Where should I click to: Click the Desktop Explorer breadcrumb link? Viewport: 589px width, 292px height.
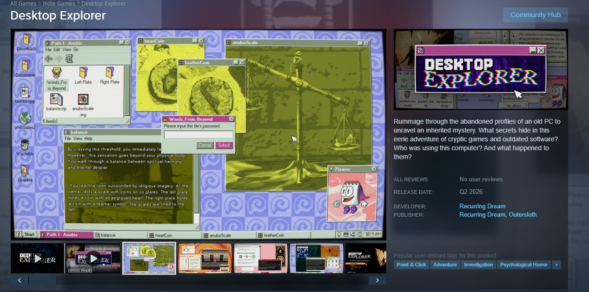click(x=103, y=3)
